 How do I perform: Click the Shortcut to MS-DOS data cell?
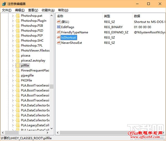[x=149, y=22]
